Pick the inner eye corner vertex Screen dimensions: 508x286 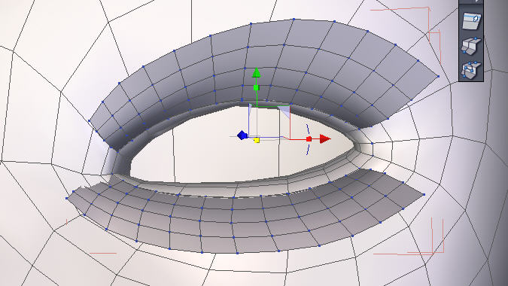click(x=373, y=143)
